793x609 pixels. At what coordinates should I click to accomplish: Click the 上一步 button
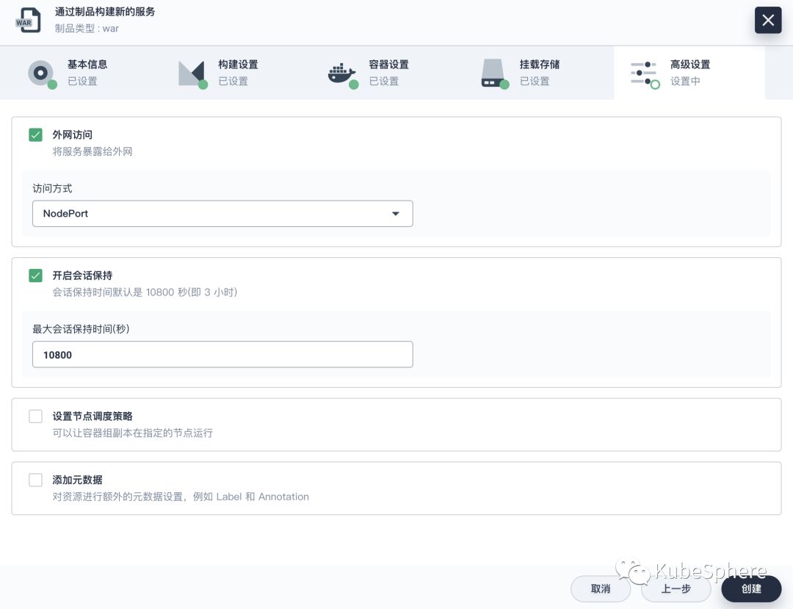point(676,588)
